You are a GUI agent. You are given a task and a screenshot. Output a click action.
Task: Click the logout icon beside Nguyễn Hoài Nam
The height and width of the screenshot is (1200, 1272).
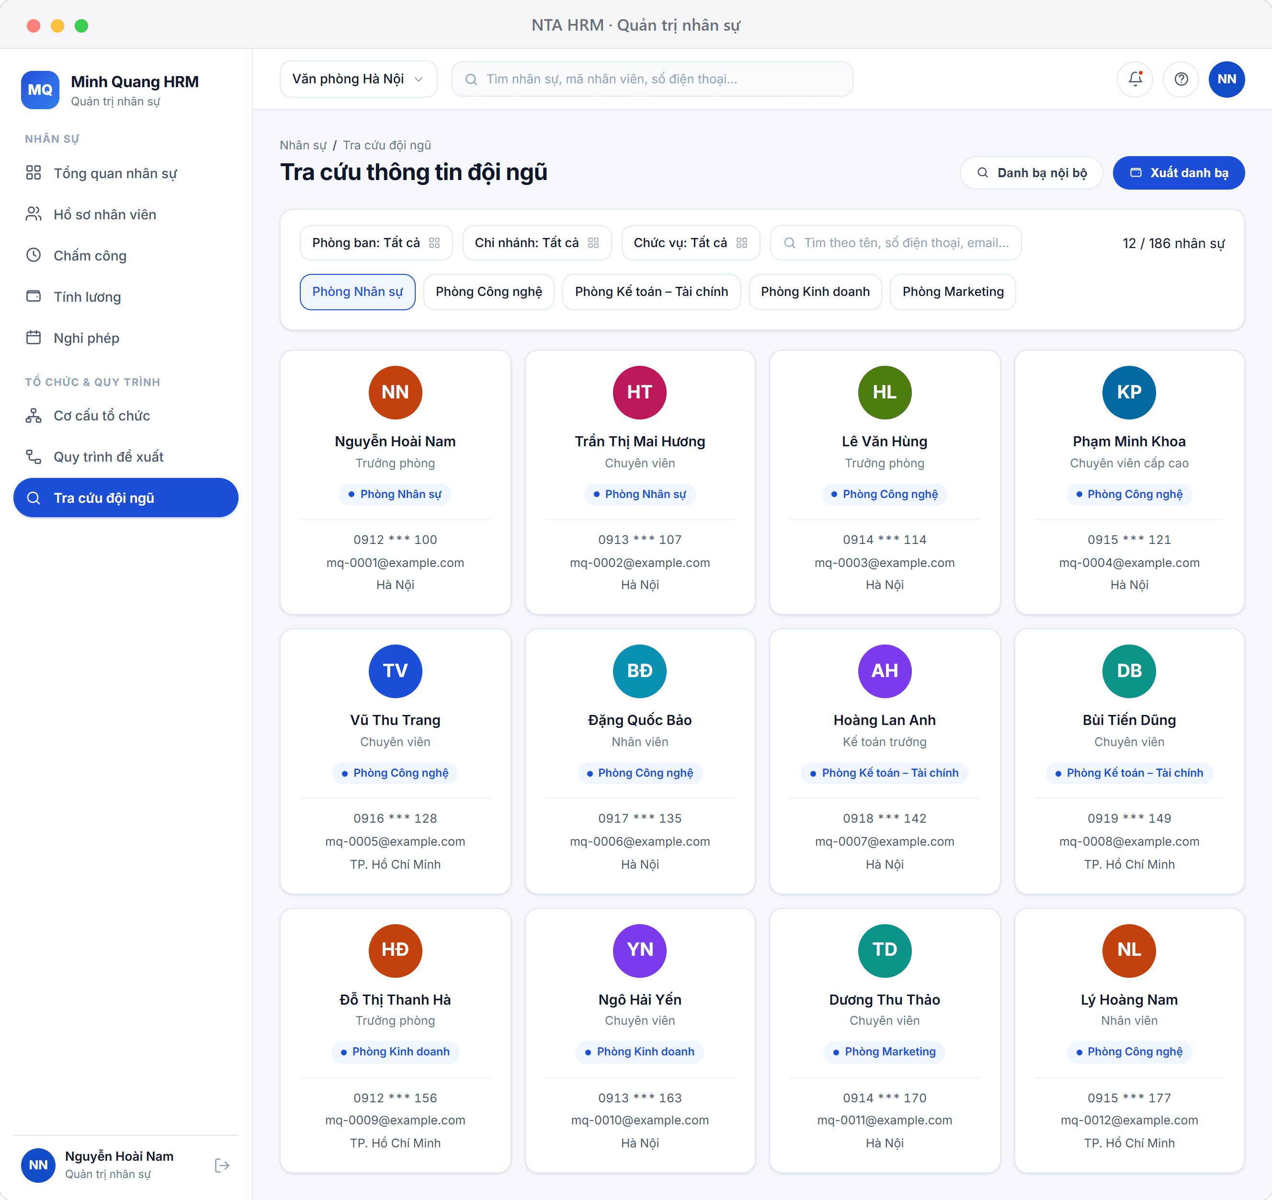click(x=222, y=1166)
